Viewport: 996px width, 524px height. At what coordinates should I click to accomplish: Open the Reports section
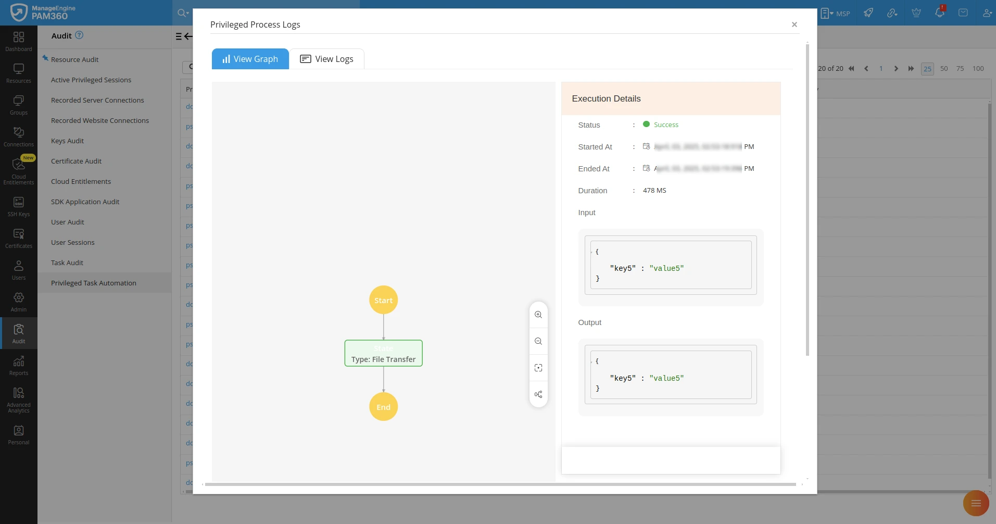(x=18, y=365)
